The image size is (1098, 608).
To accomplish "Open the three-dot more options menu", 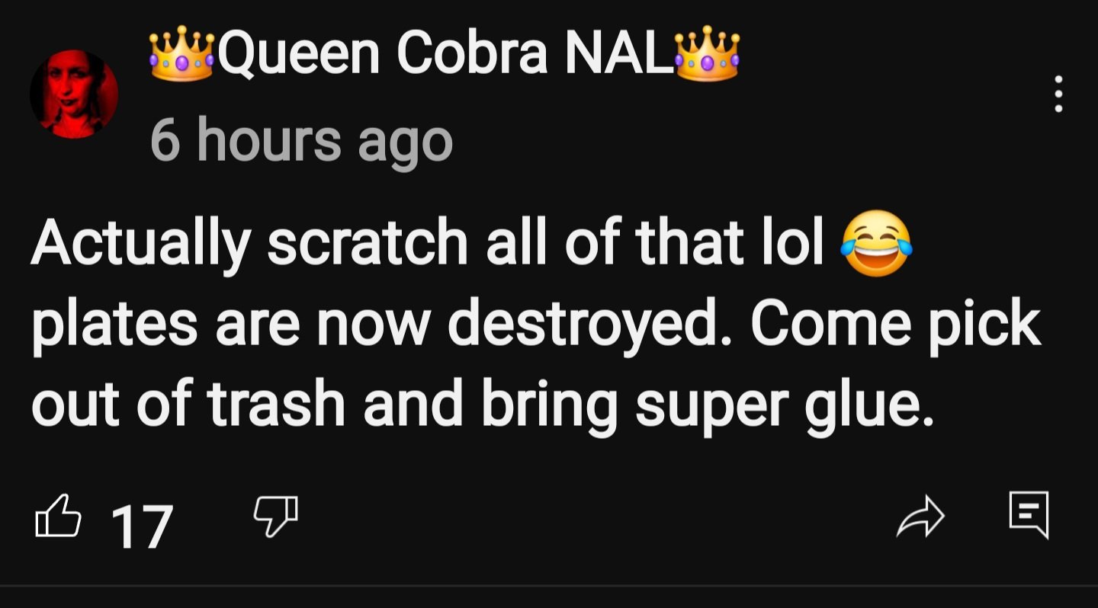I will 1058,94.
